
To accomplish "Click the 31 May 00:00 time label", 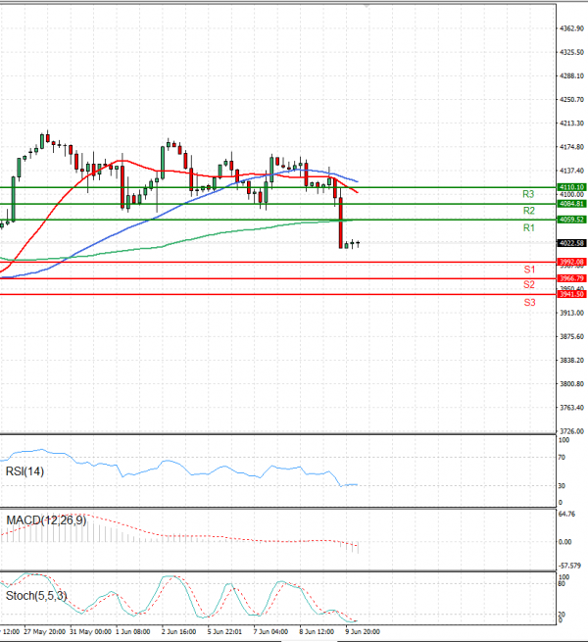I will click(x=90, y=632).
